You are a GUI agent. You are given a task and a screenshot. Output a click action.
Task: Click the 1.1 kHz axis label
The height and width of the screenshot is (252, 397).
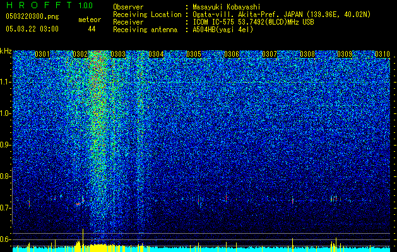point(5,82)
